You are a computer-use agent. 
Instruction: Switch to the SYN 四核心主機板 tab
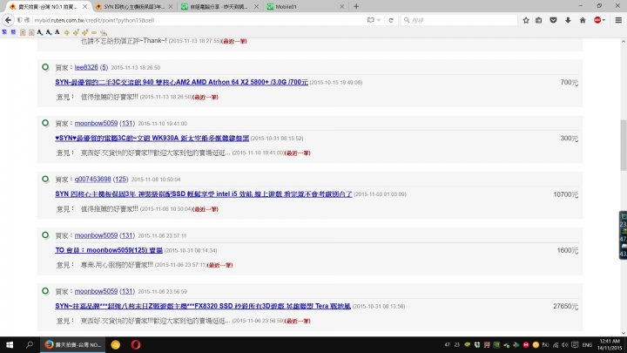coord(133,6)
